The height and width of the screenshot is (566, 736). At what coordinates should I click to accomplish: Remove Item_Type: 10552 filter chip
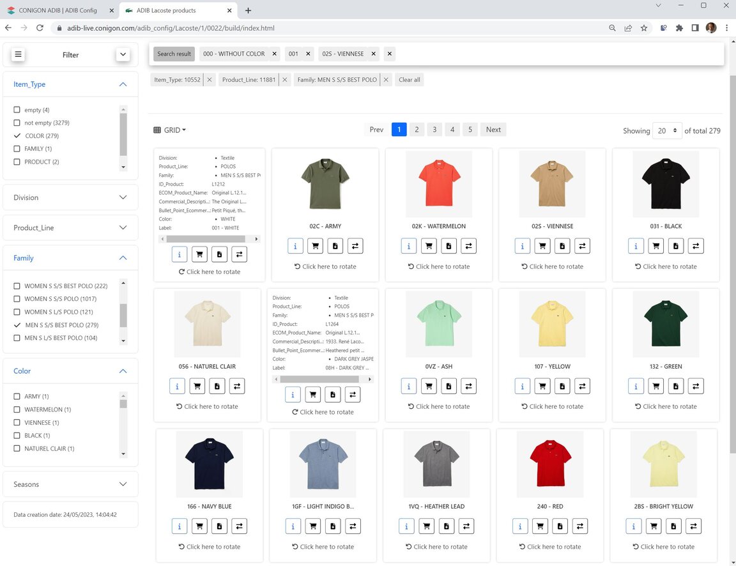pyautogui.click(x=210, y=80)
